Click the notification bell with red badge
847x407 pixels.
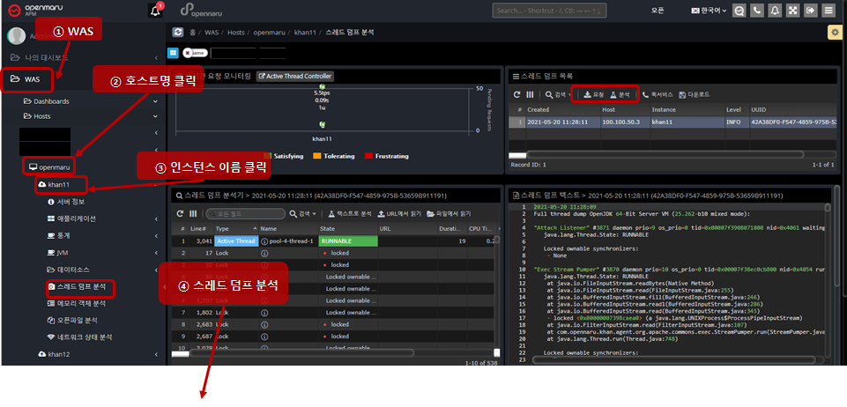point(155,11)
